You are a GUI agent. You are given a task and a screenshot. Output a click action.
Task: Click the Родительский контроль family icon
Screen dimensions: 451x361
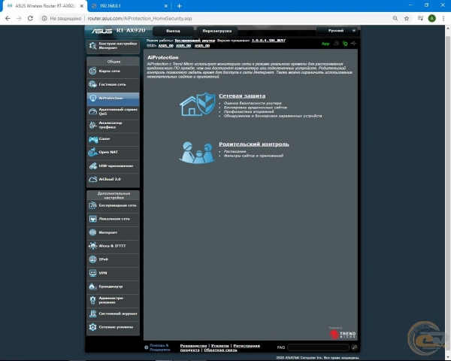click(x=197, y=151)
